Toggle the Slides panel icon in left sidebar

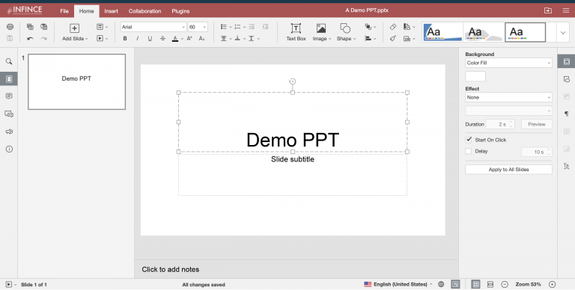[x=9, y=78]
